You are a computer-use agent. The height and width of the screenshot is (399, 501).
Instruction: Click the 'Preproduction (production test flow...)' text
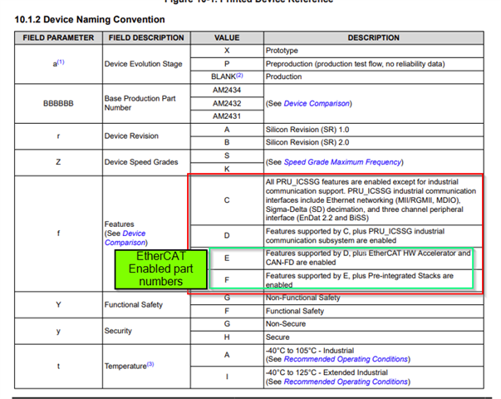click(x=355, y=64)
